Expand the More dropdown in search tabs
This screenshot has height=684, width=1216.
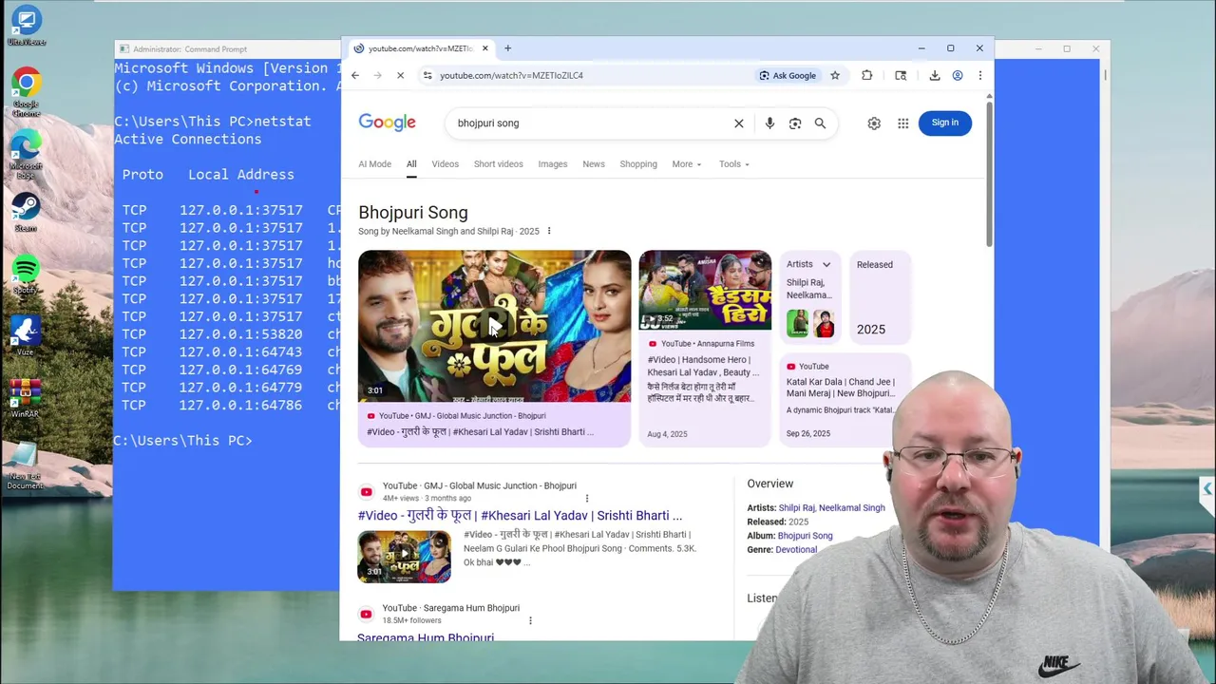(x=686, y=164)
